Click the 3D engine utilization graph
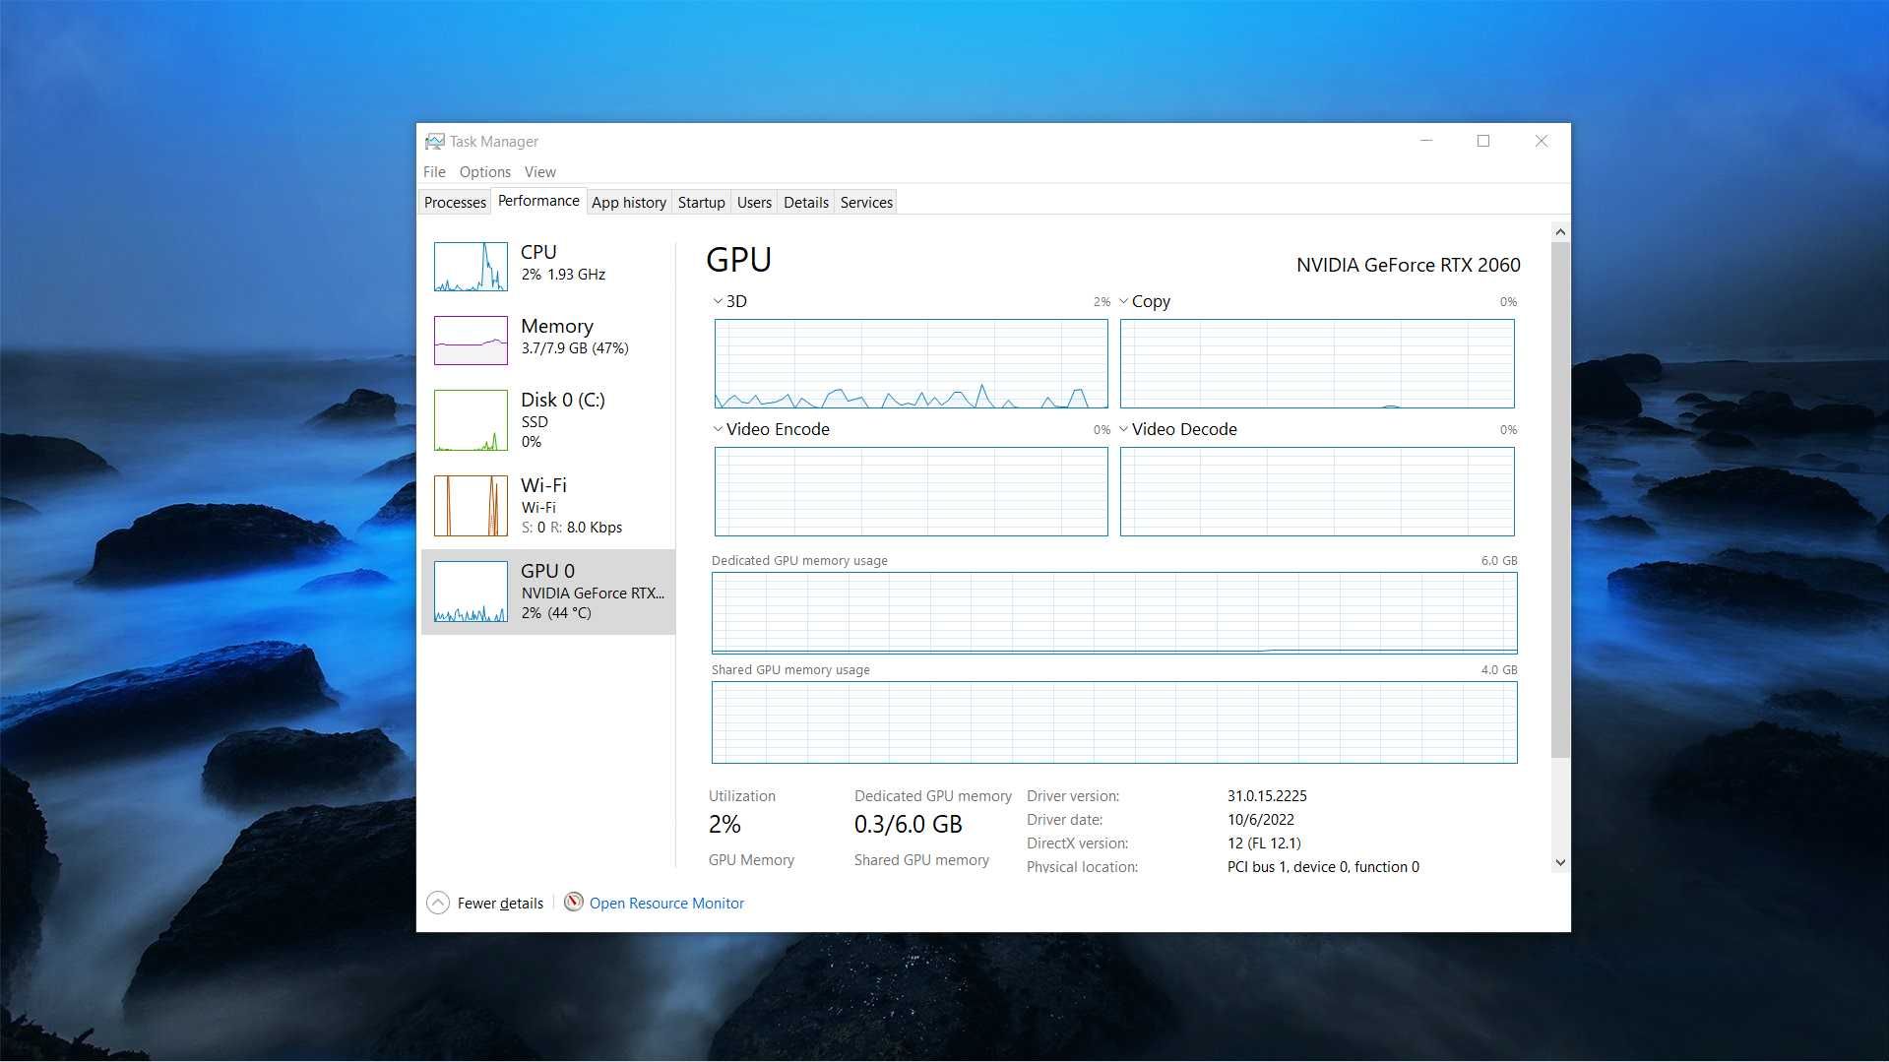The image size is (1889, 1062). pos(911,363)
